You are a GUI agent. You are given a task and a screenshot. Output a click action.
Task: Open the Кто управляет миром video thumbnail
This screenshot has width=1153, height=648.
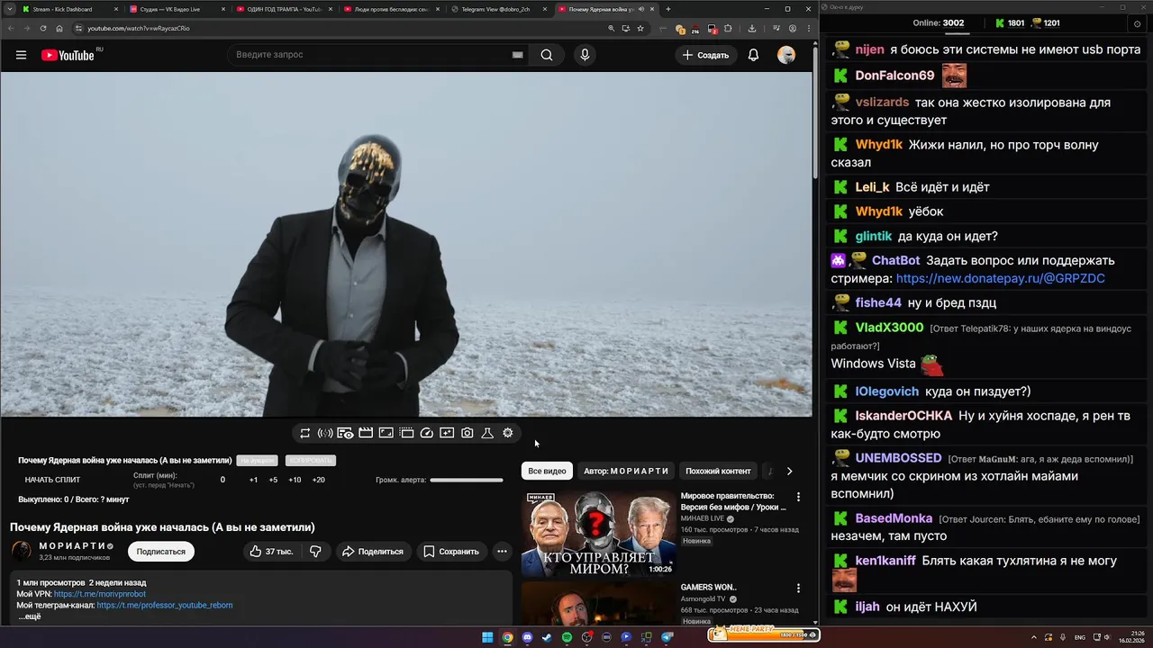pyautogui.click(x=598, y=533)
